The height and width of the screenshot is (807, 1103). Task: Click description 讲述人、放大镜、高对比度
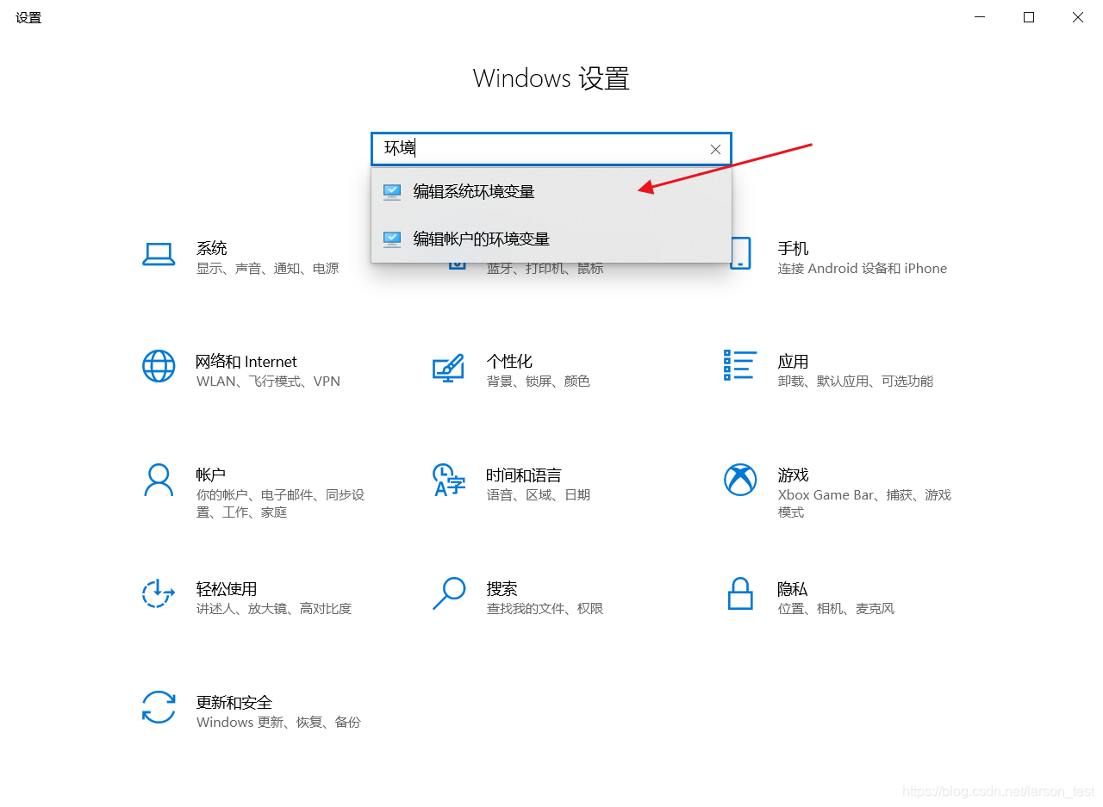pyautogui.click(x=274, y=609)
